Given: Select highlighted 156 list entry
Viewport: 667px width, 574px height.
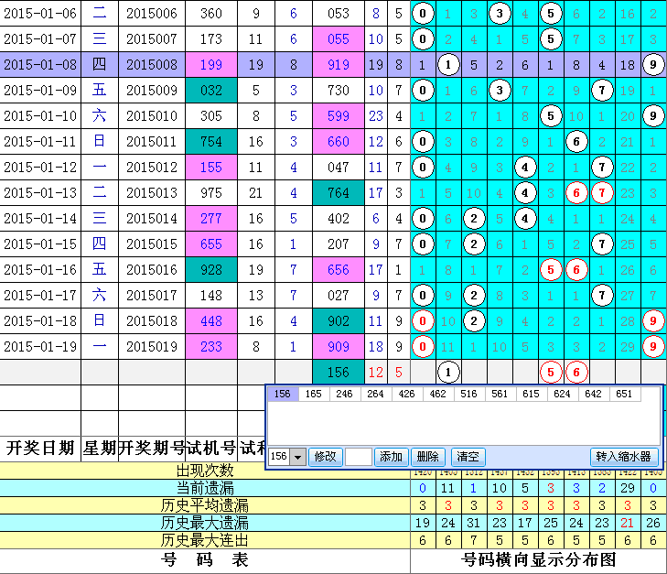Looking at the screenshot, I should [283, 394].
